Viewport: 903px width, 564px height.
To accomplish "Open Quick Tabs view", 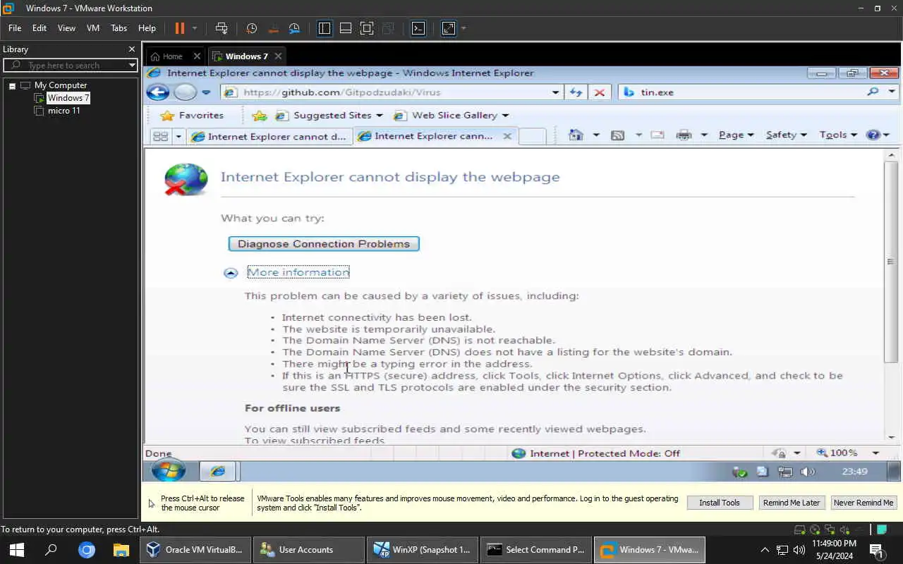I will pos(160,136).
